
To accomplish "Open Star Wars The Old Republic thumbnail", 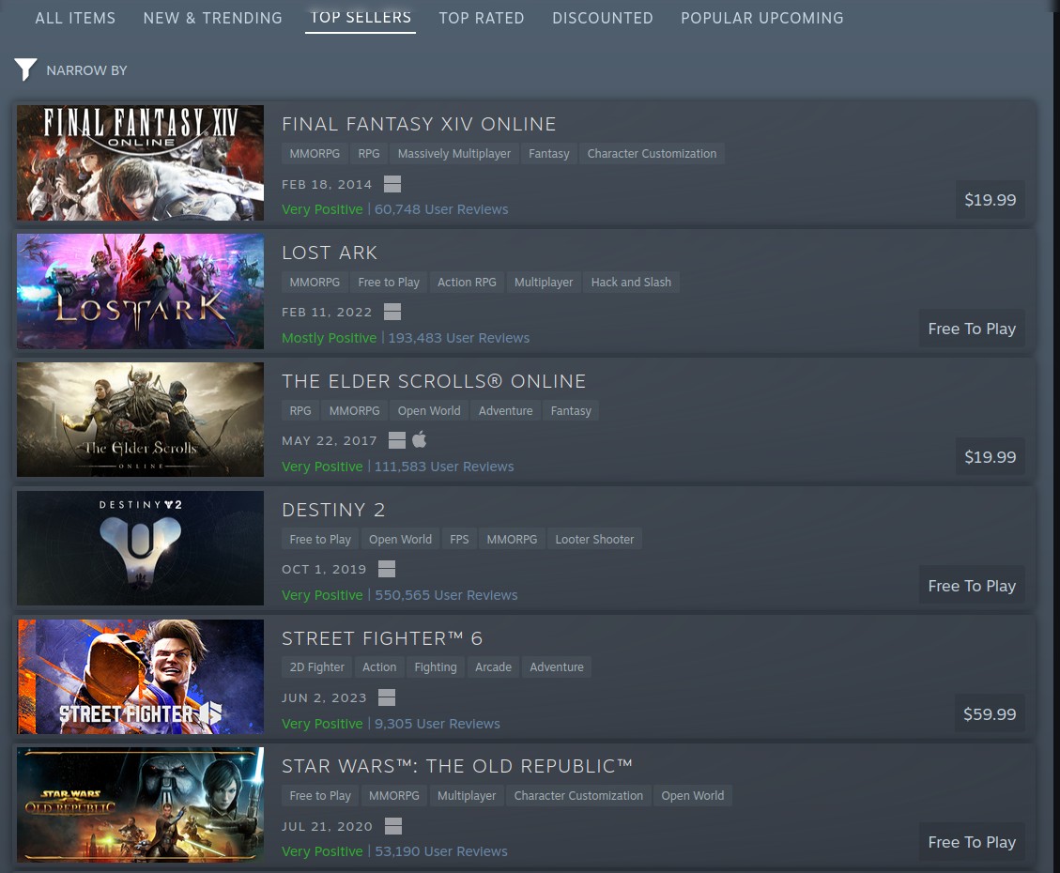I will (x=140, y=804).
